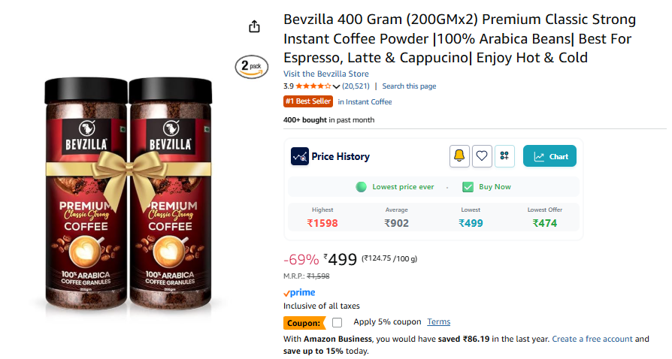Open the compare products grid icon
672x359 pixels.
tap(504, 156)
